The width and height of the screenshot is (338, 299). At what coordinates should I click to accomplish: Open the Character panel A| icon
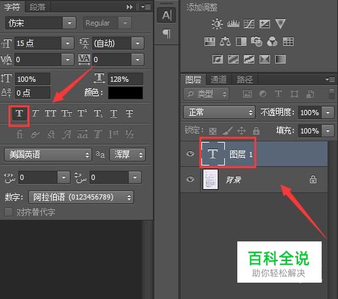167,15
